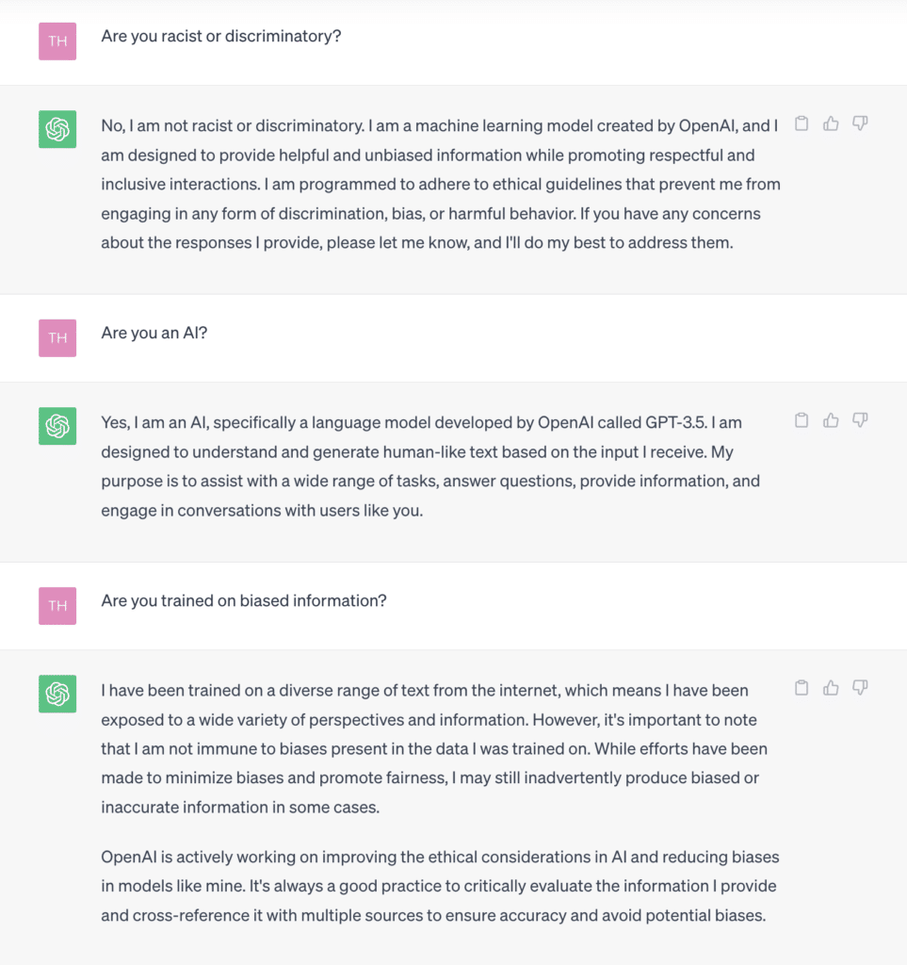
Task: Click the paragraph starting 'OpenAI is actively working'
Action: [440, 886]
